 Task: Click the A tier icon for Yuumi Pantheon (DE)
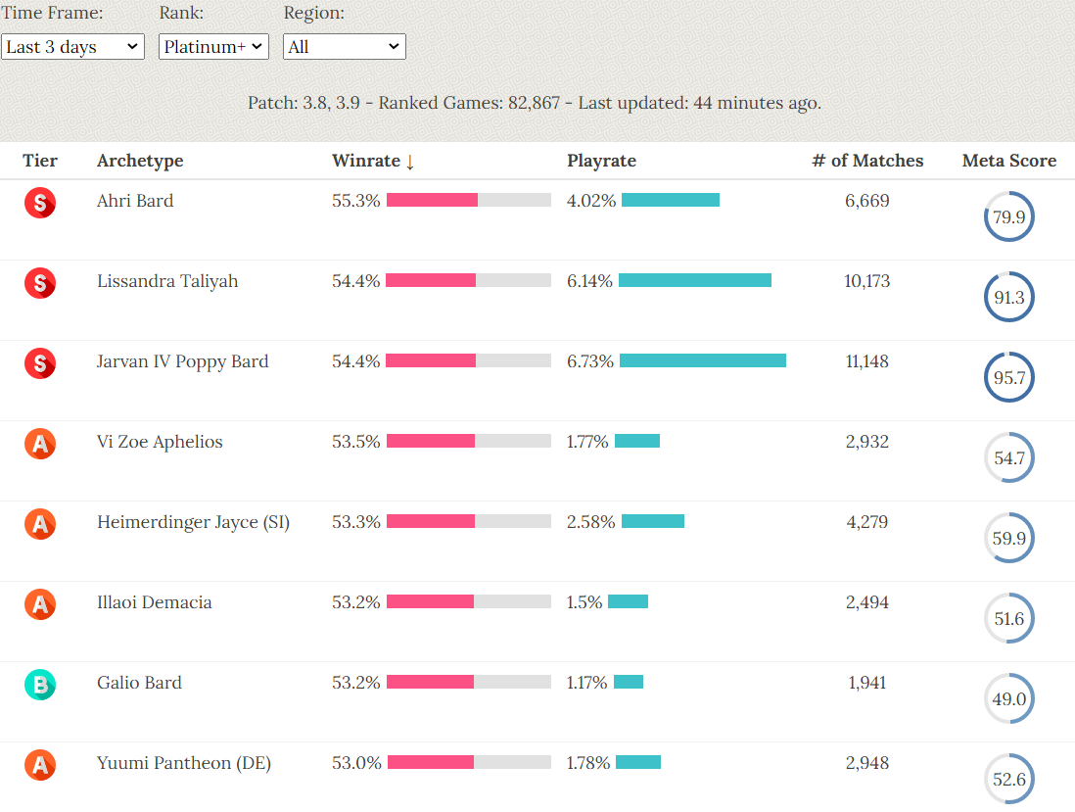click(40, 765)
